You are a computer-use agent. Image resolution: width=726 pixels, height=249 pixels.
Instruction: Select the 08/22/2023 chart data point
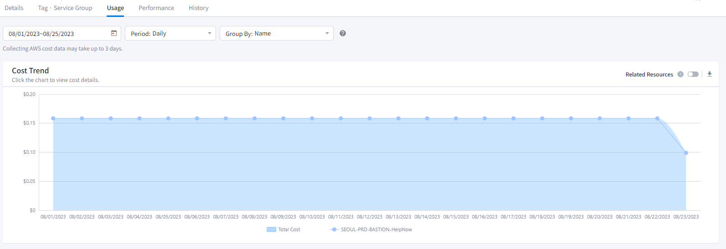point(657,118)
